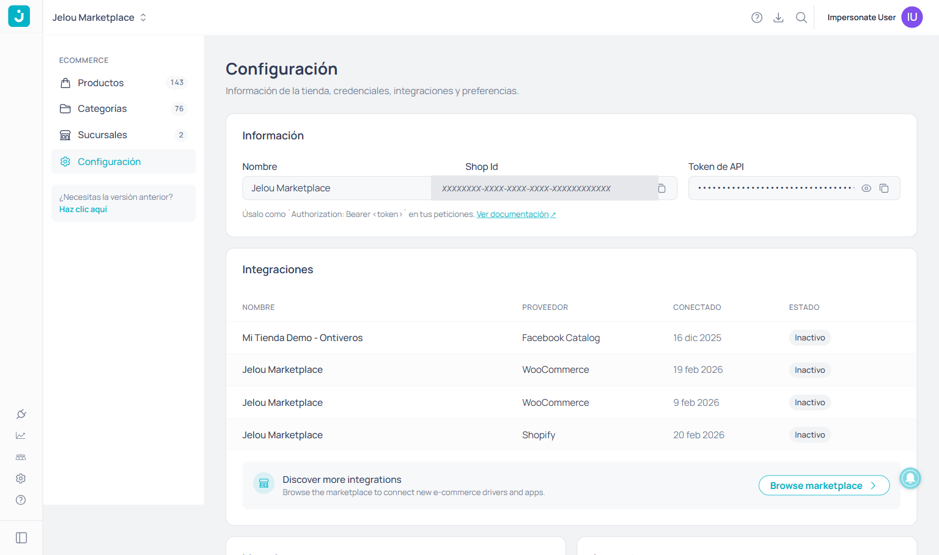
Task: Click the Jelou logo icon
Action: pos(19,17)
